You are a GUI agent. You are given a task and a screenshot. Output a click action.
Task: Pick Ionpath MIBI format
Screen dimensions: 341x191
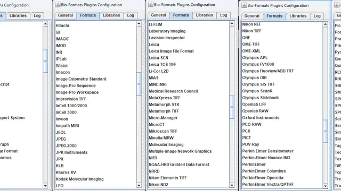(x=67, y=126)
